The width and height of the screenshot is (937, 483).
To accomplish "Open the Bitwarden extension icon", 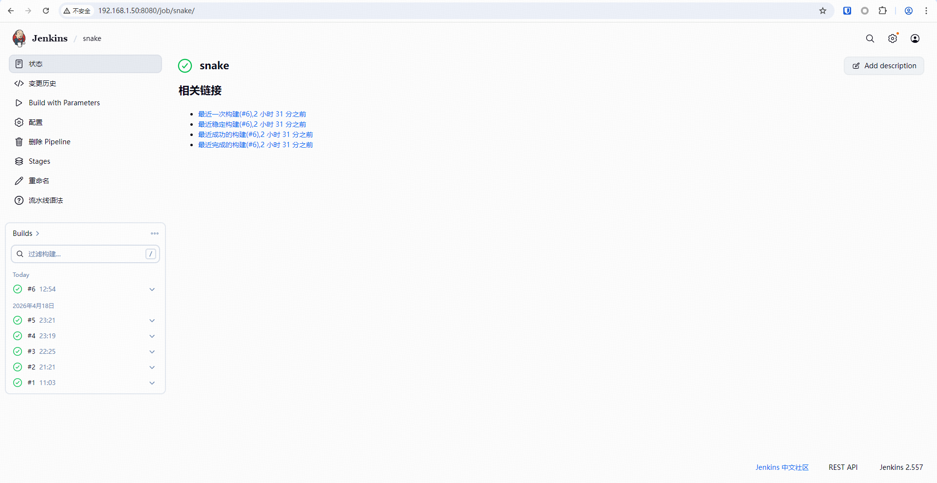I will pos(847,11).
